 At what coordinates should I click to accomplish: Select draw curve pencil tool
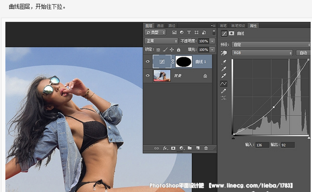(x=224, y=91)
